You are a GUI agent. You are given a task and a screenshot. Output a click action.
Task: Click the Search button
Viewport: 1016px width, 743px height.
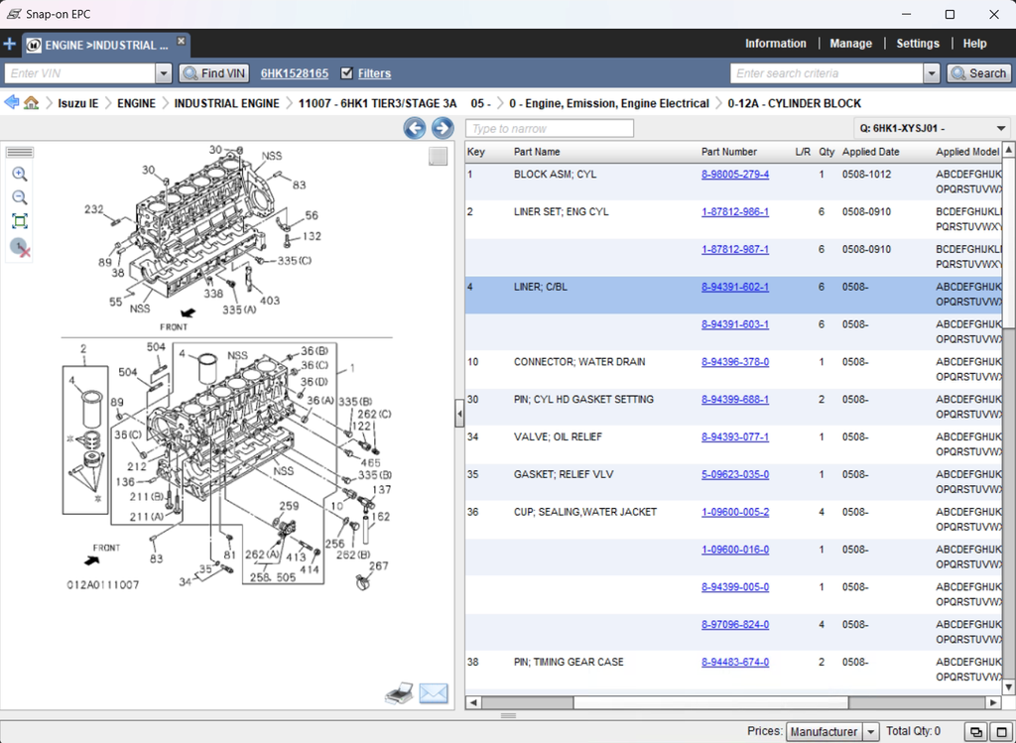[x=979, y=73]
